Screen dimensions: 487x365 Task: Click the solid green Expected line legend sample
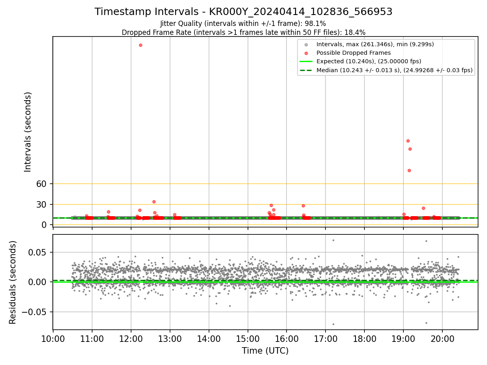[x=306, y=62]
